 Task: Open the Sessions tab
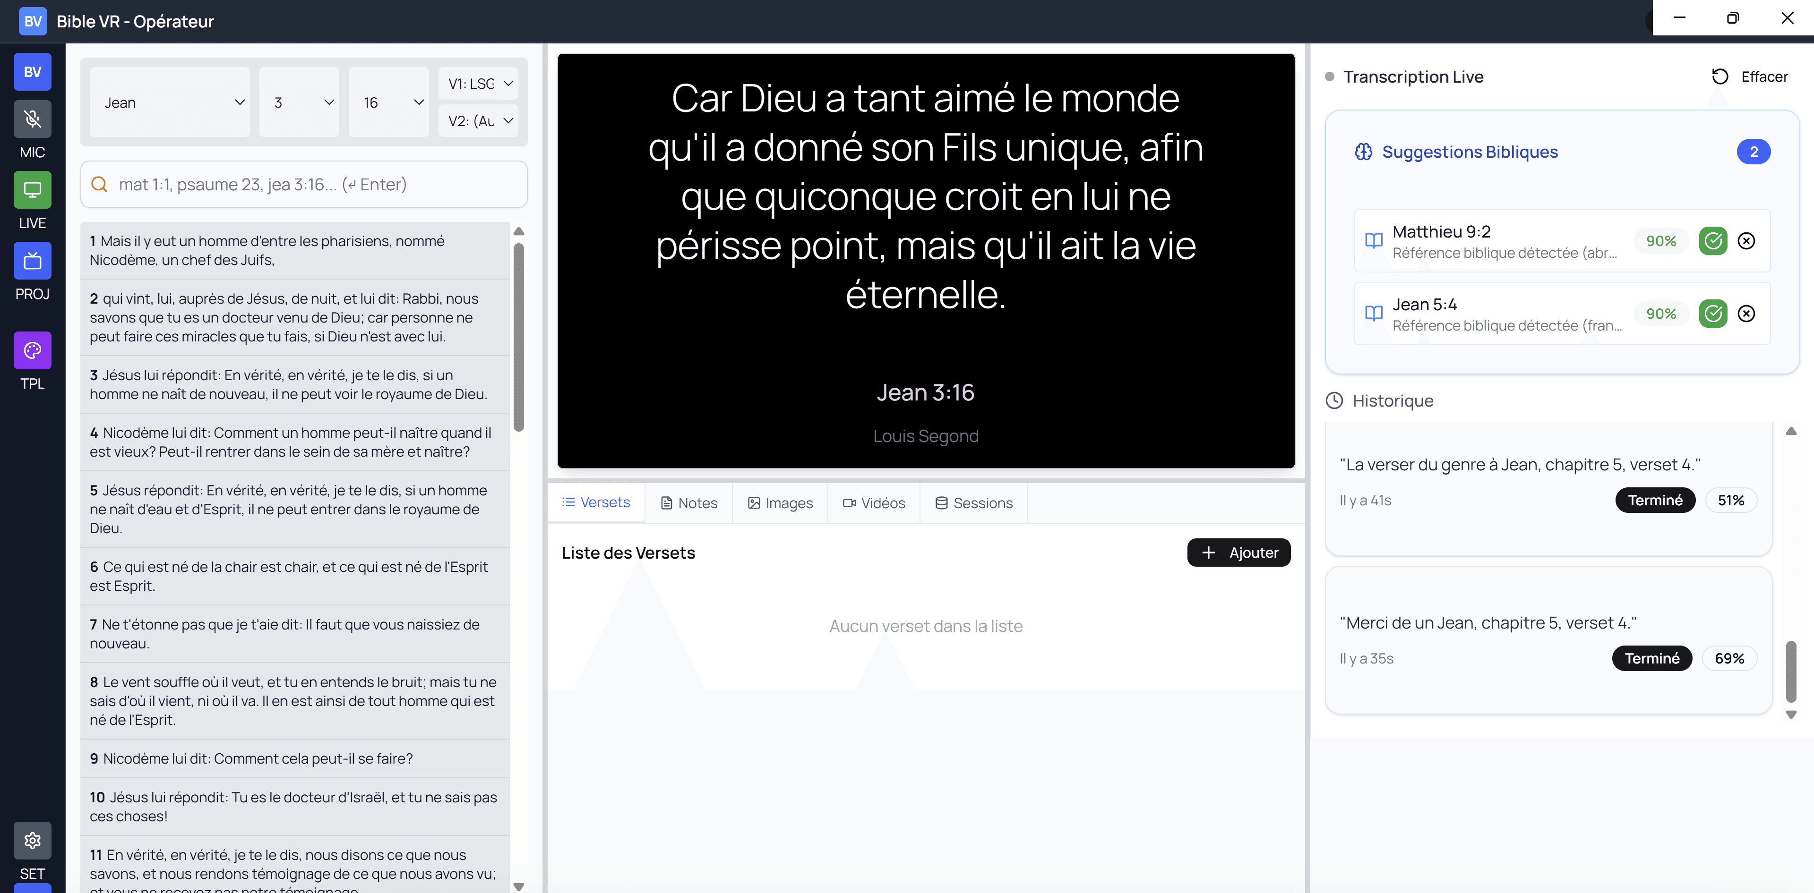click(974, 502)
